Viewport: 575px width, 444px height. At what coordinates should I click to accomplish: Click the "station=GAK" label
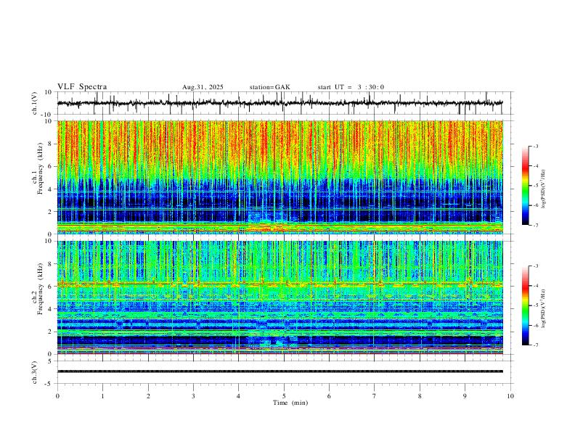270,87
